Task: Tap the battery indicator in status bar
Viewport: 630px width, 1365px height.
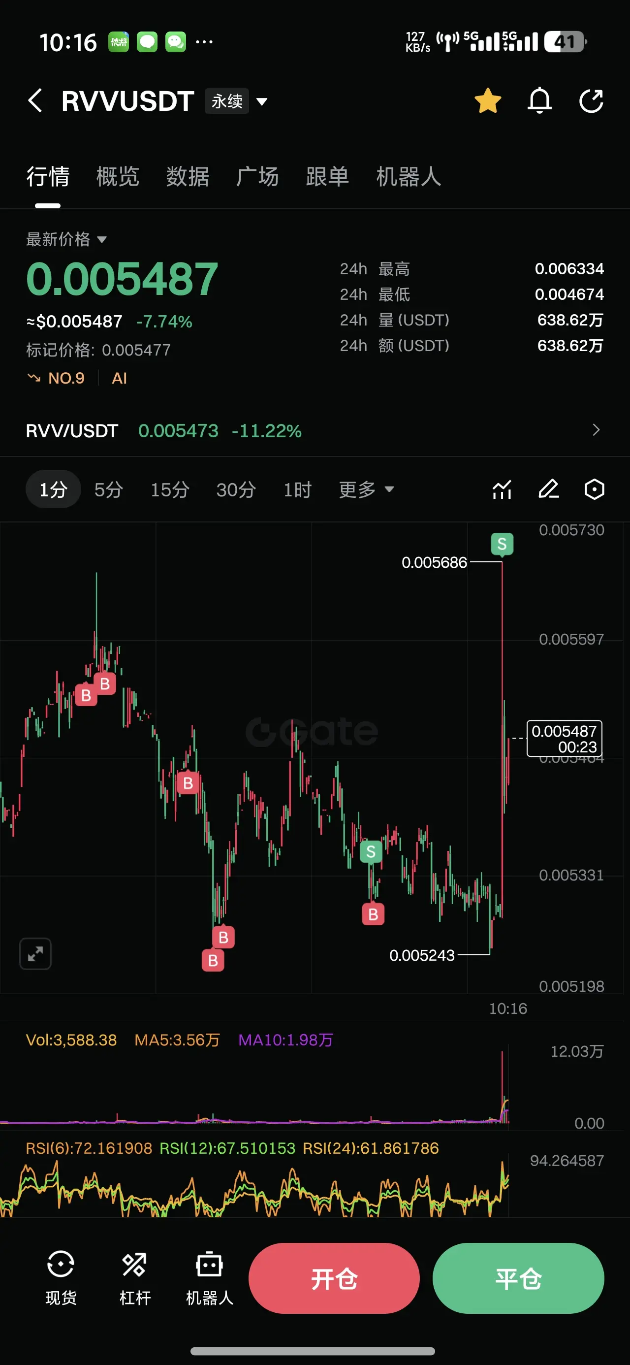Action: tap(566, 42)
